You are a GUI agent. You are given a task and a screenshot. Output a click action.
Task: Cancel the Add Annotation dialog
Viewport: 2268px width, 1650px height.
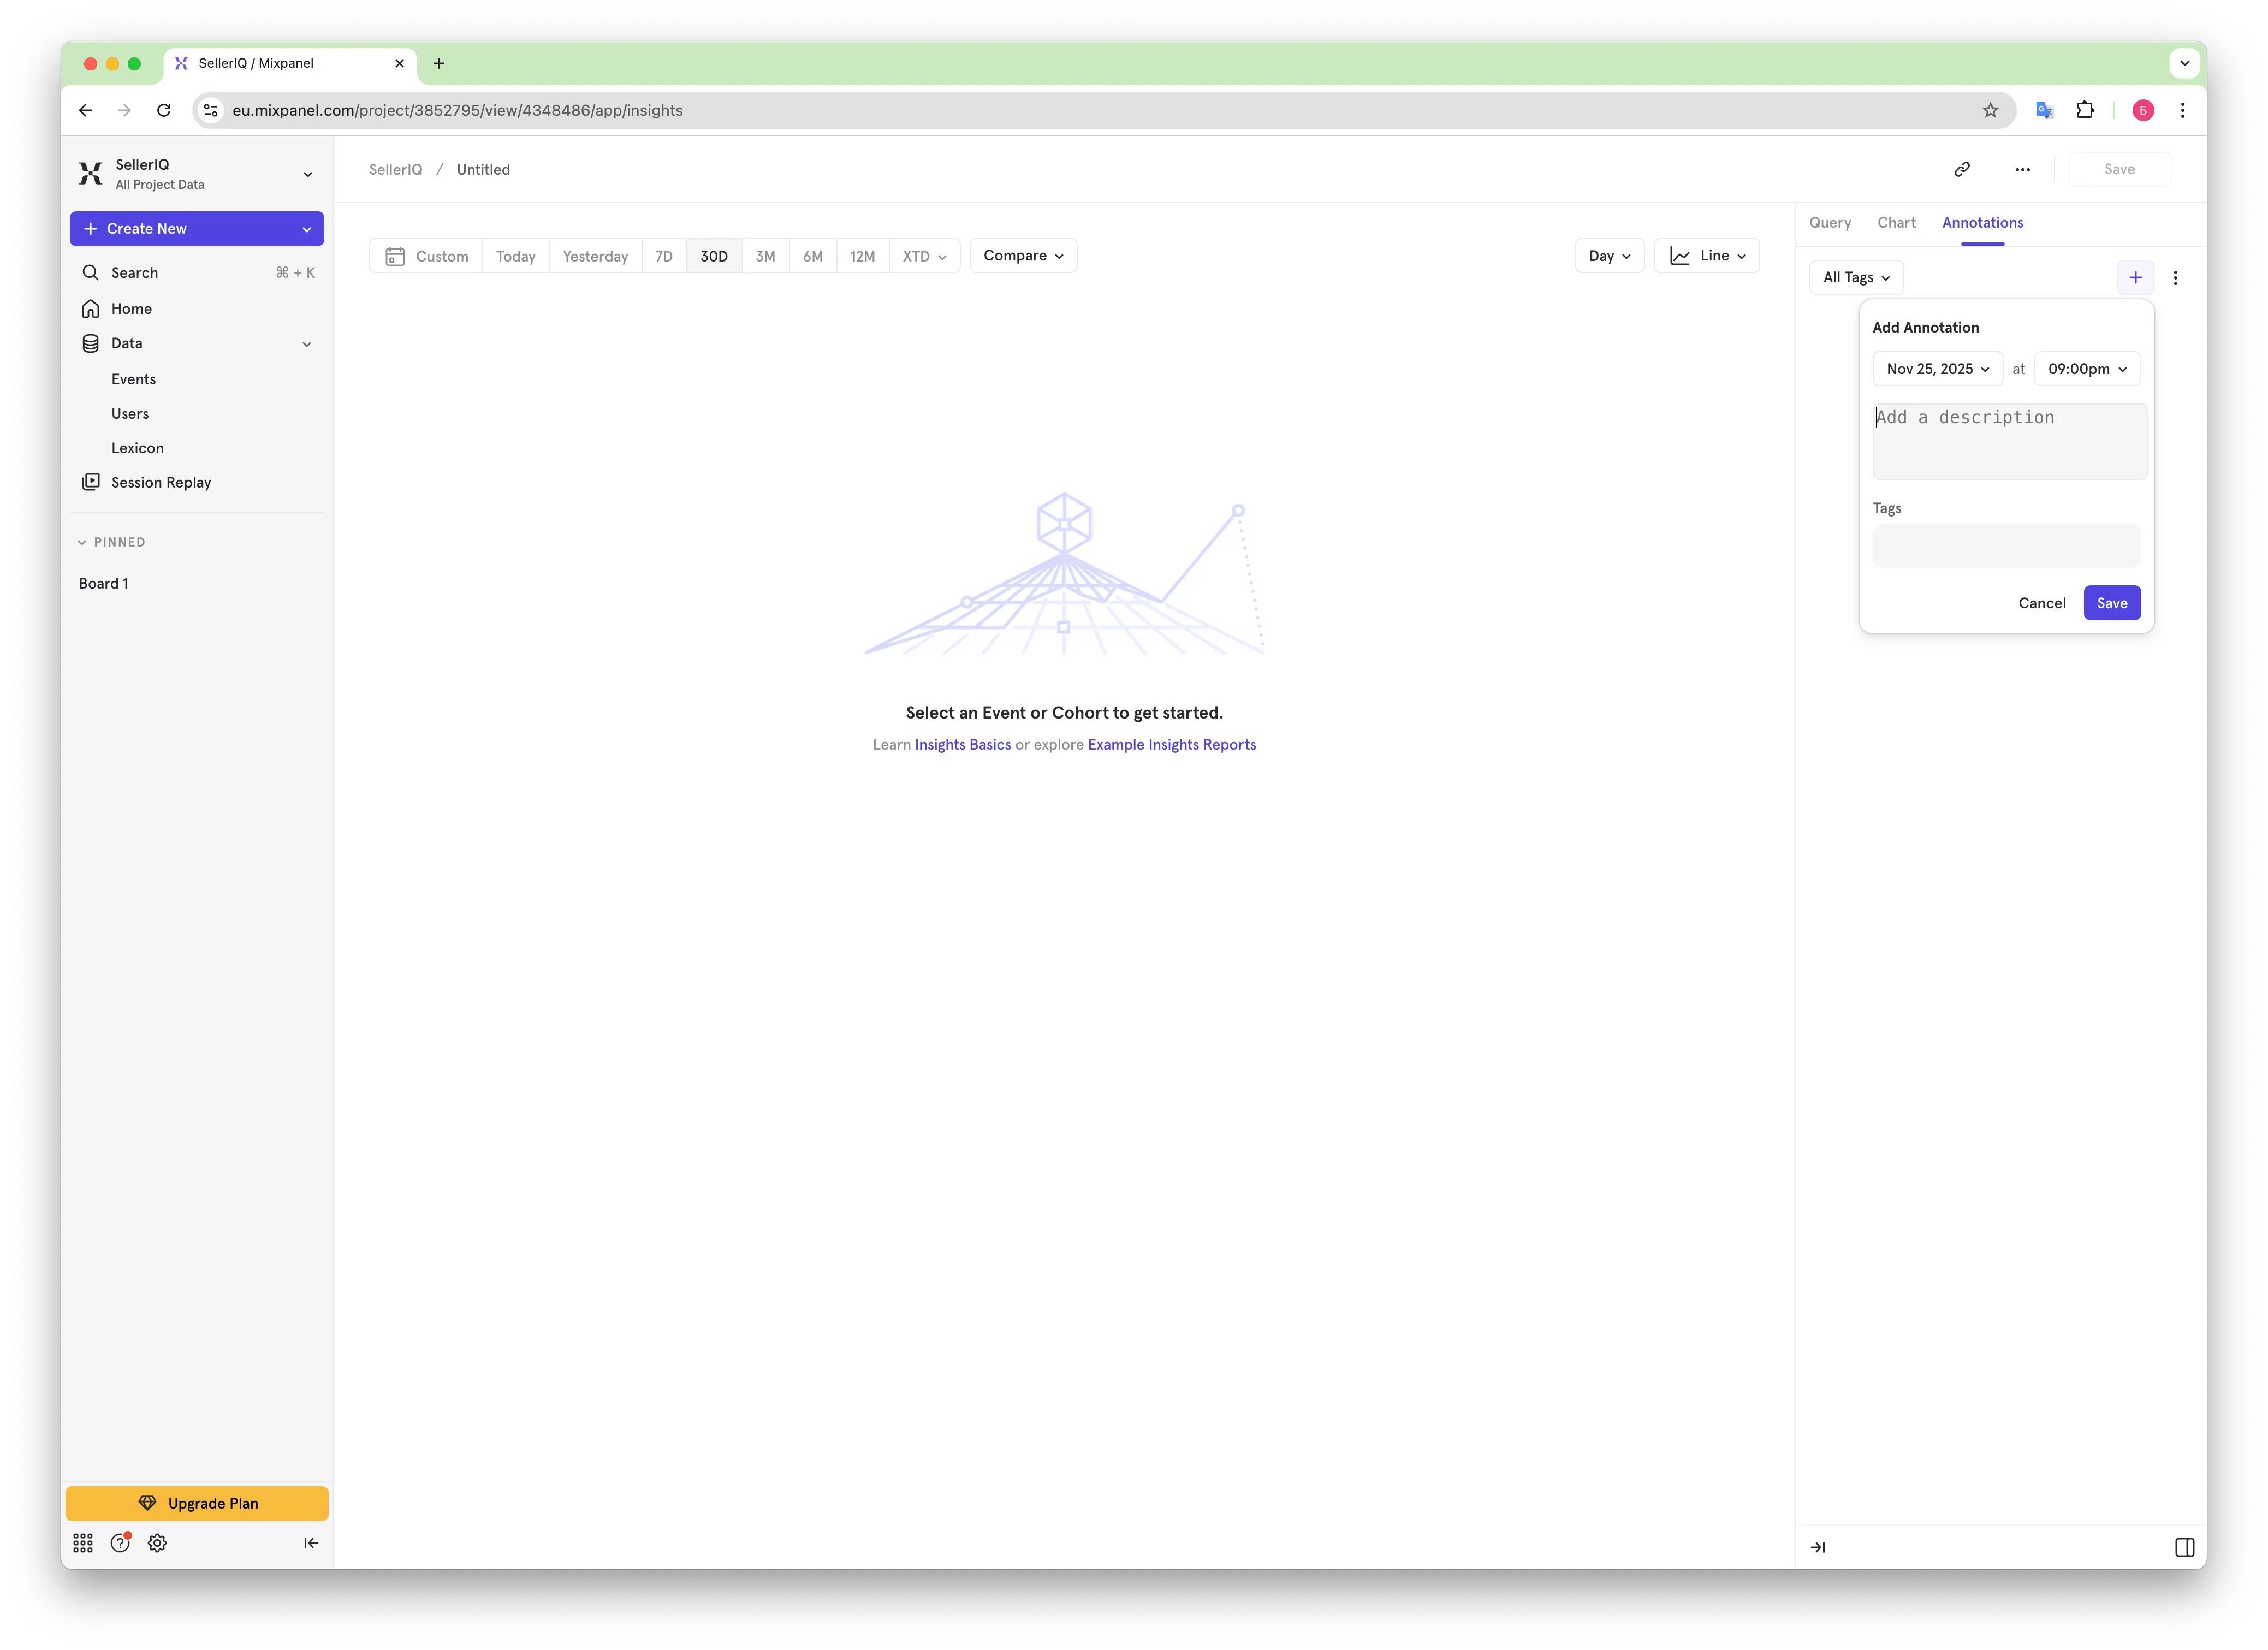(x=2042, y=603)
